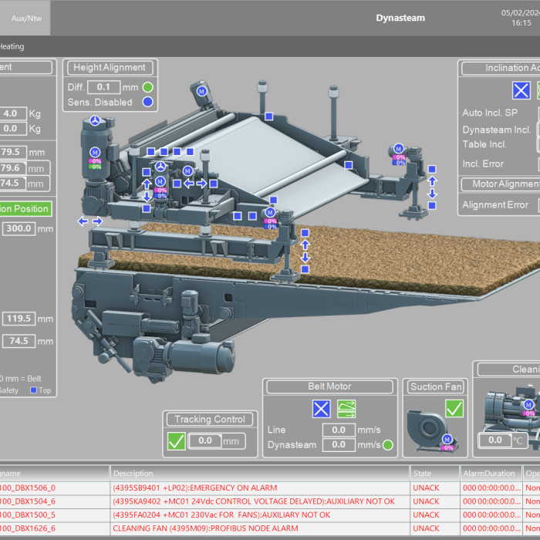
Task: Click the fan symbol atop the left motor
Action: pos(94,122)
